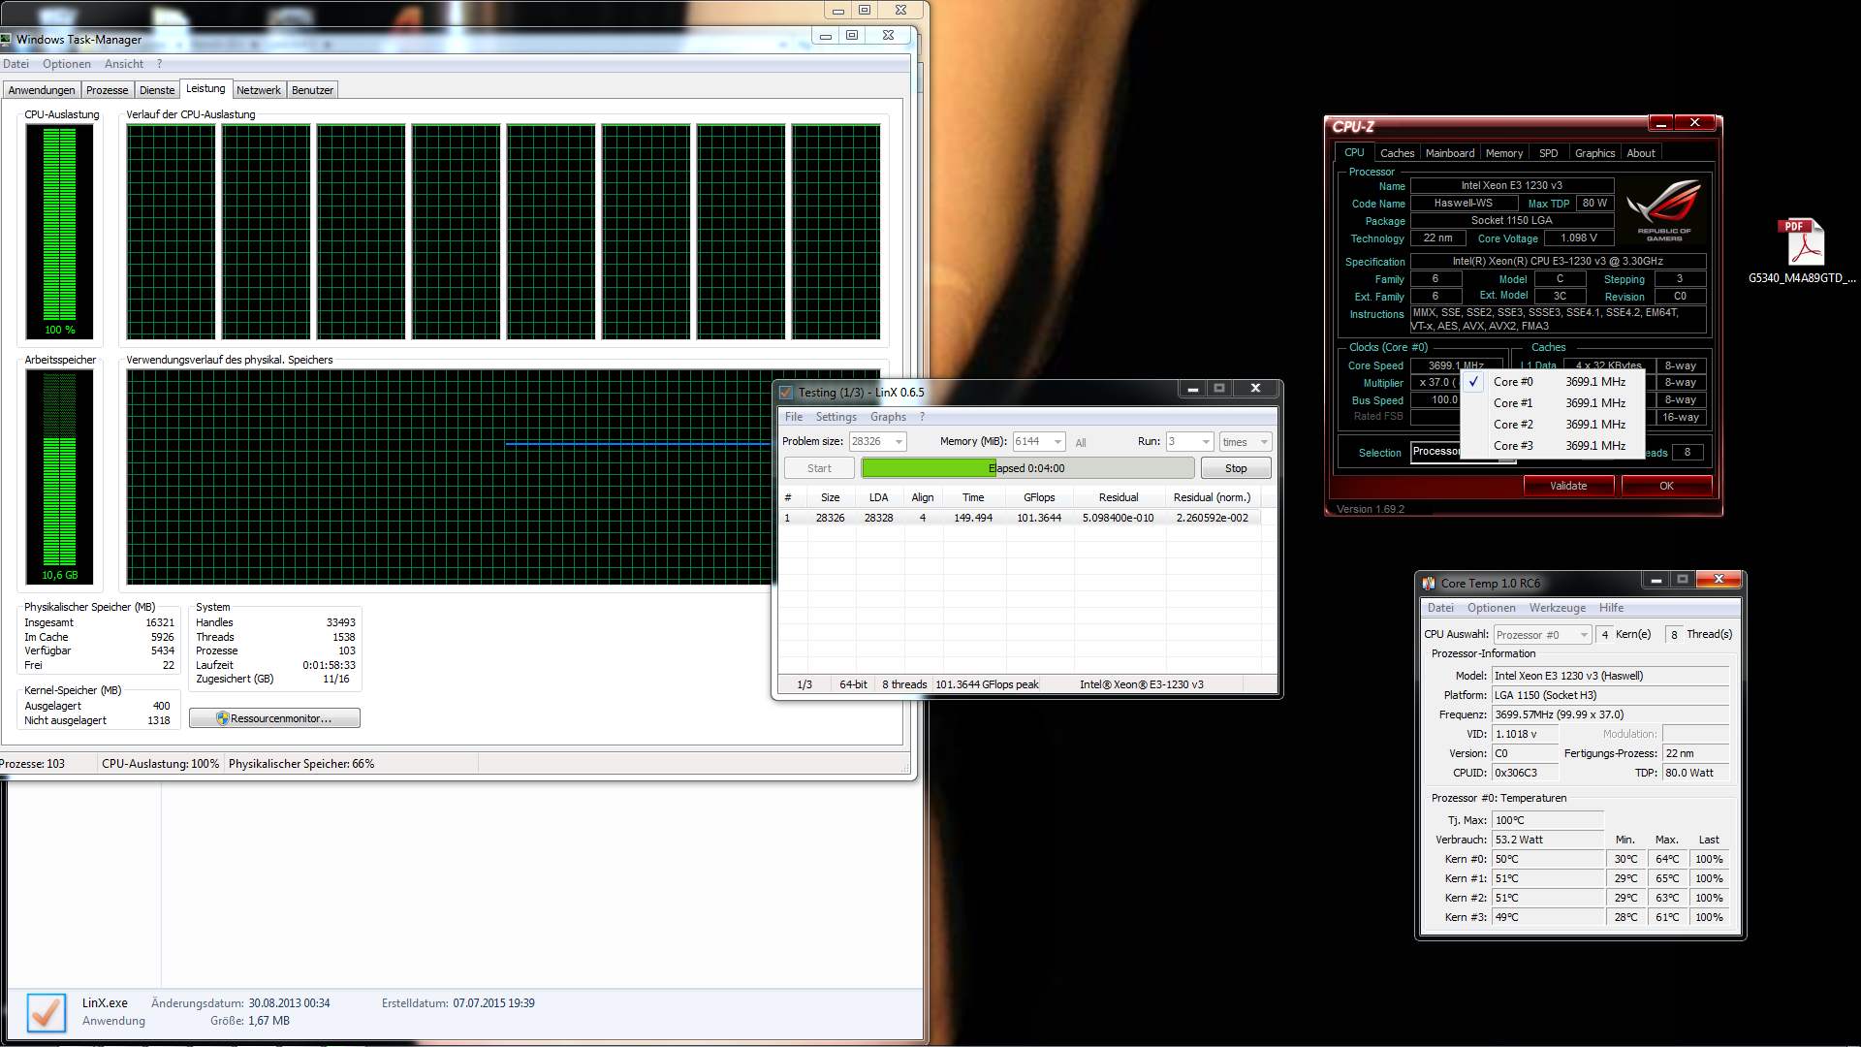Click the Validate button in CPU-Z
This screenshot has height=1047, width=1861.
click(1567, 486)
